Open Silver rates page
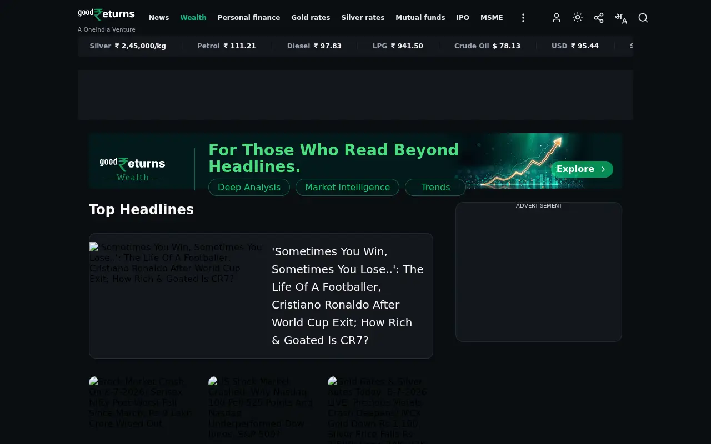Viewport: 711px width, 444px height. coord(363,18)
